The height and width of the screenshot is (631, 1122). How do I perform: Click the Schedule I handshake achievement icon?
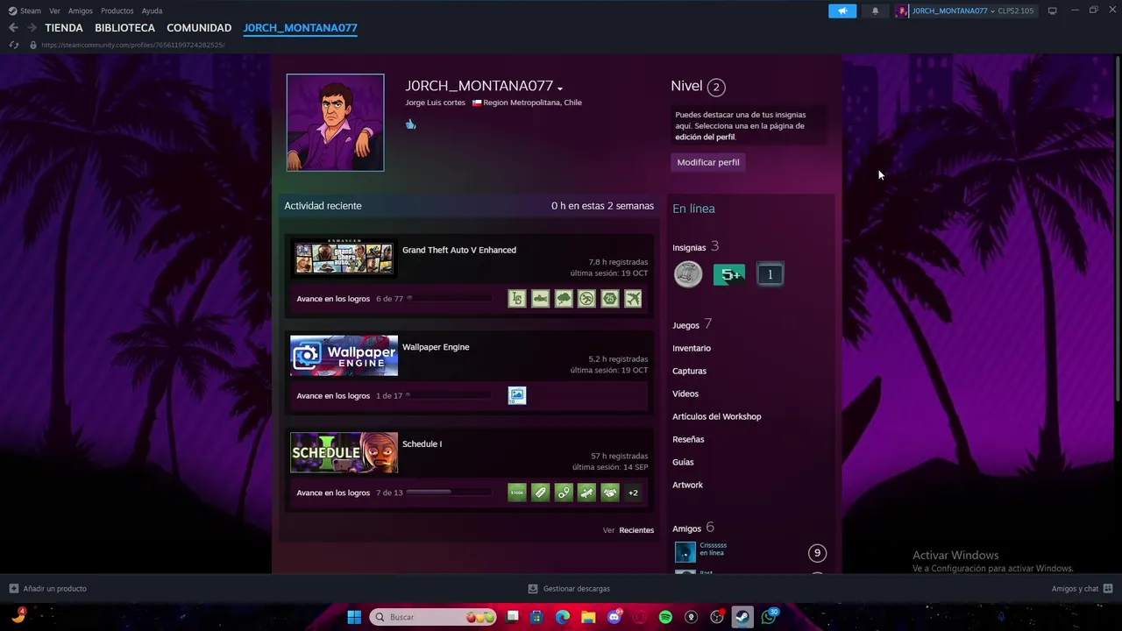pyautogui.click(x=609, y=493)
